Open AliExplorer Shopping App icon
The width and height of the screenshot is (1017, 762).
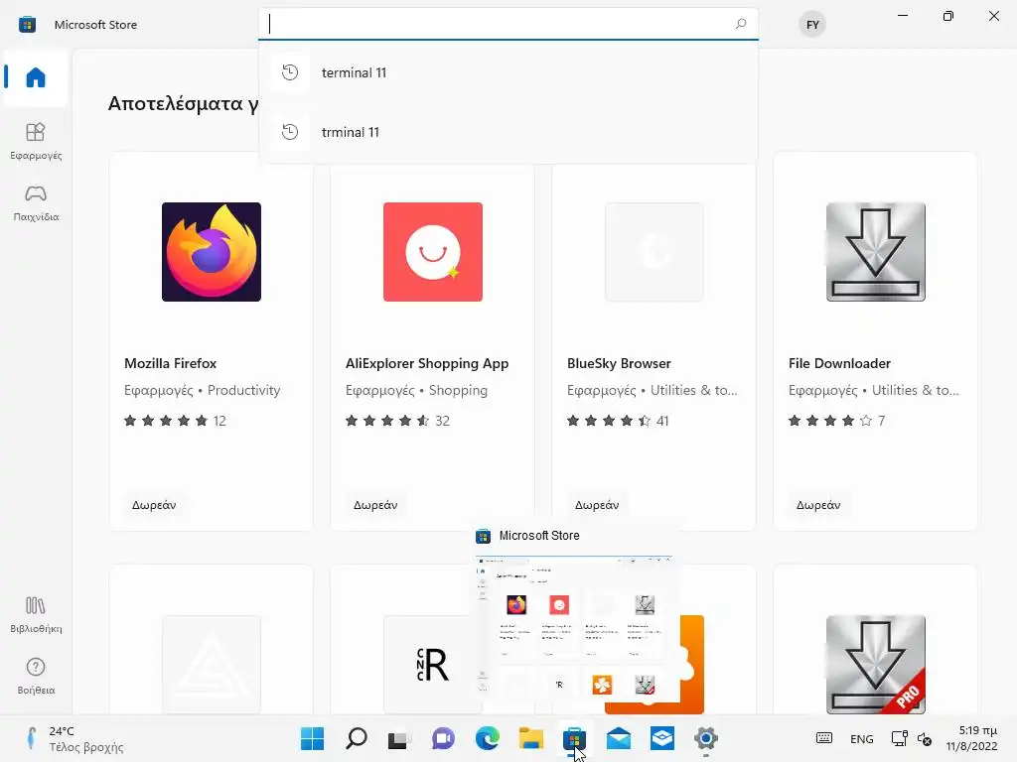tap(433, 252)
